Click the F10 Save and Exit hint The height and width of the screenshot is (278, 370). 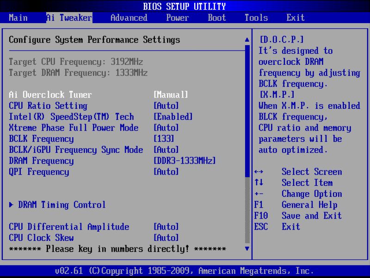click(x=298, y=216)
